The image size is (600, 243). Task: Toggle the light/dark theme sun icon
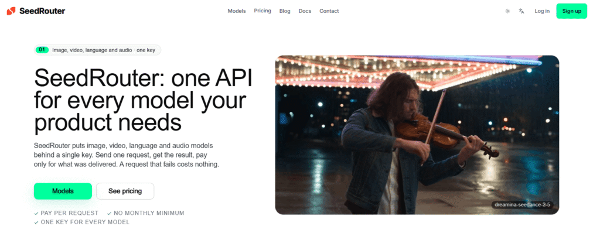507,11
